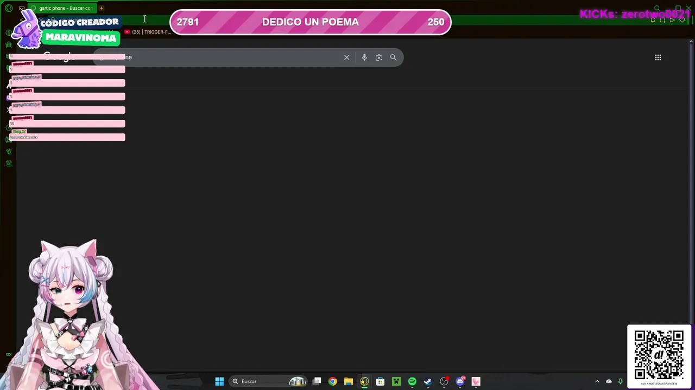Open Microsoft Store from the taskbar
The image size is (695, 390).
click(x=380, y=381)
